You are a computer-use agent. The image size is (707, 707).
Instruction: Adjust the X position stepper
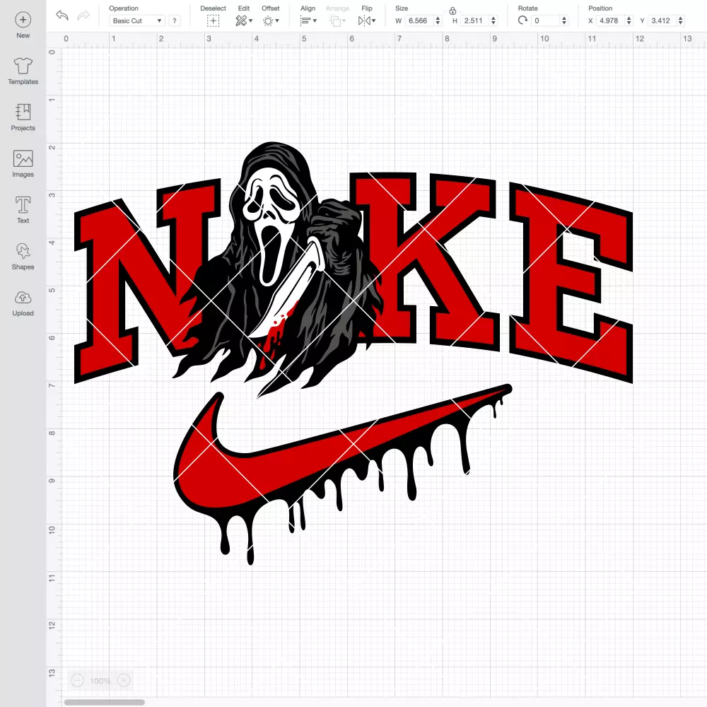tap(629, 21)
